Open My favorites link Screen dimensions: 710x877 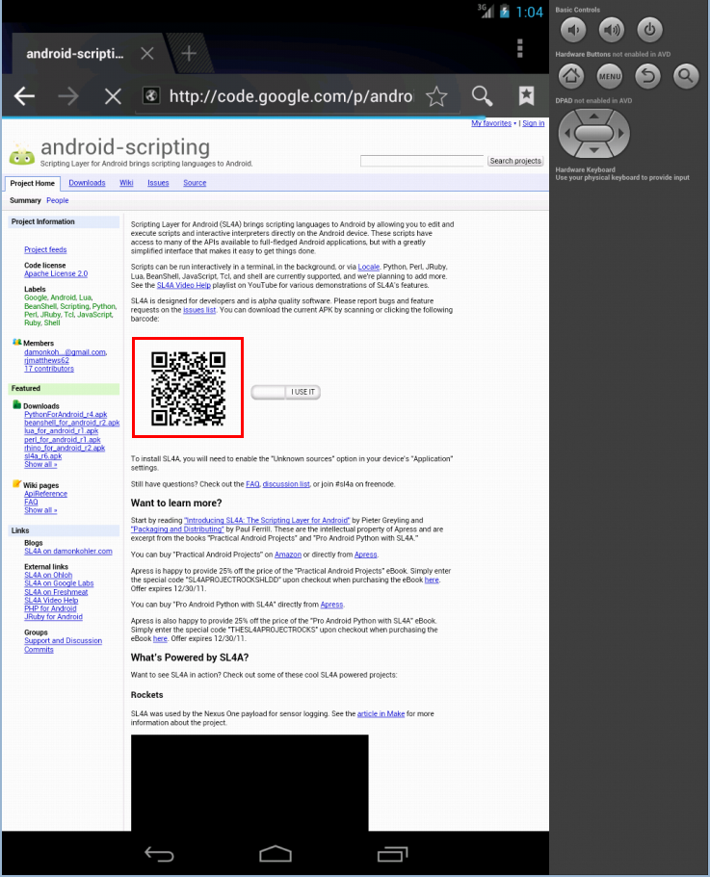(x=491, y=123)
